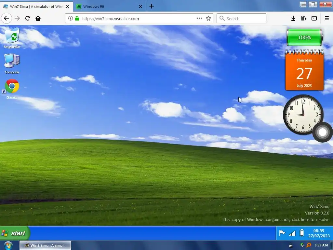This screenshot has height=250, width=333.
Task: Click the green safely remove hardware tray icon
Action: pyautogui.click(x=302, y=245)
